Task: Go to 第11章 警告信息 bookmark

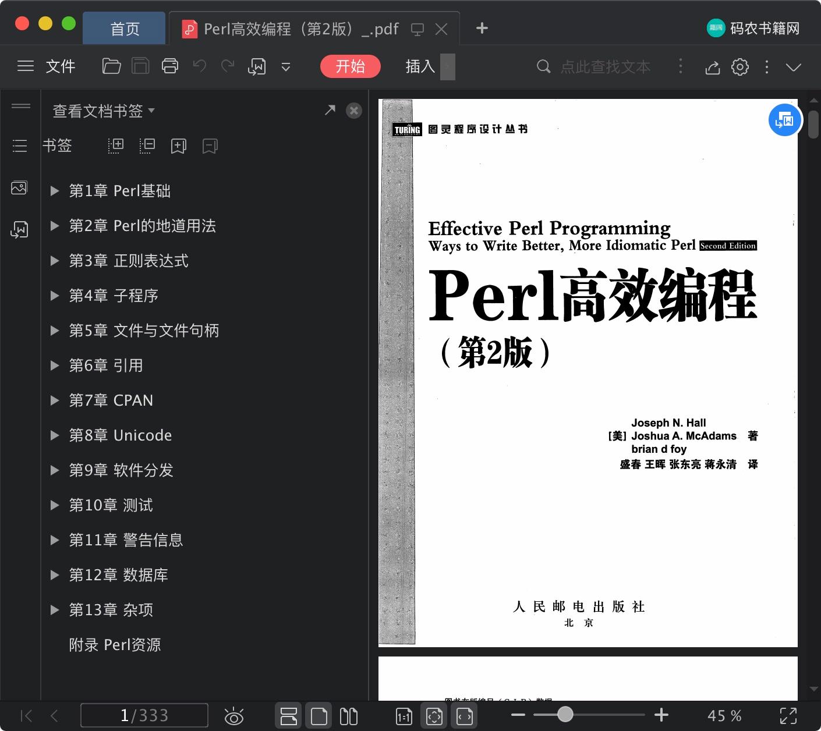Action: 126,540
